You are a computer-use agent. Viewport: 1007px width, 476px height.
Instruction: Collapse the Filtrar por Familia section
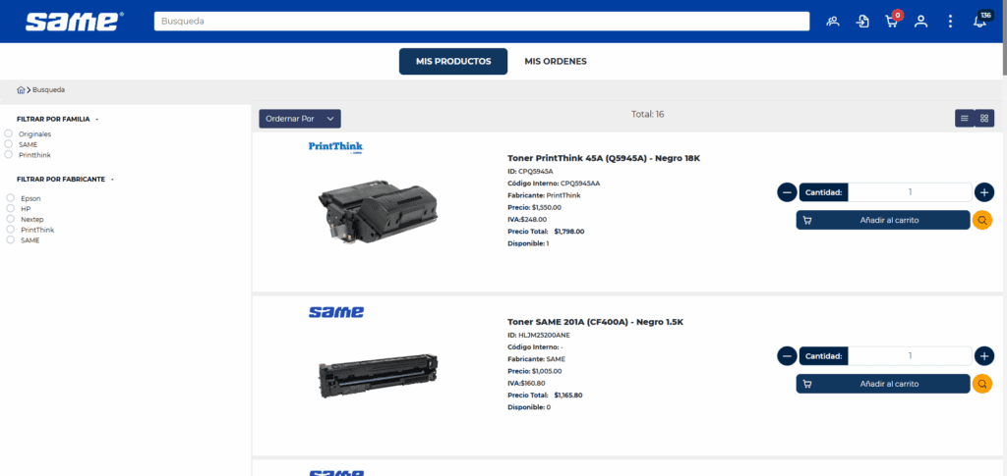(97, 119)
